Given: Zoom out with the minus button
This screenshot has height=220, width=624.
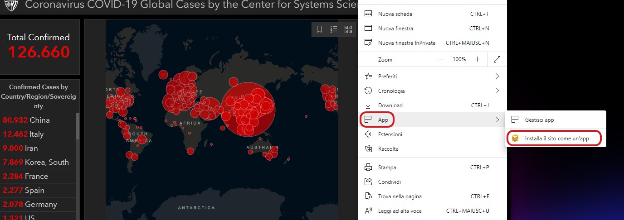Looking at the screenshot, I should (441, 59).
